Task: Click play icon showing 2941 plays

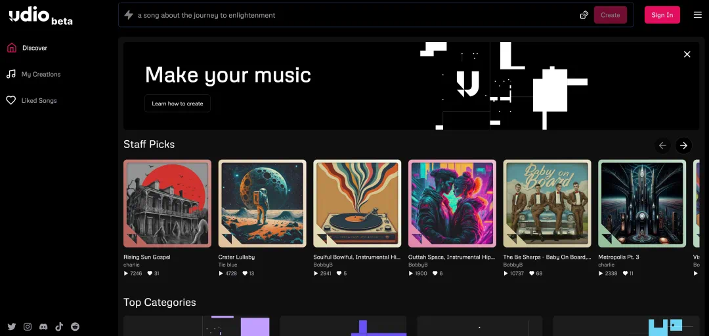Action: tap(316, 273)
